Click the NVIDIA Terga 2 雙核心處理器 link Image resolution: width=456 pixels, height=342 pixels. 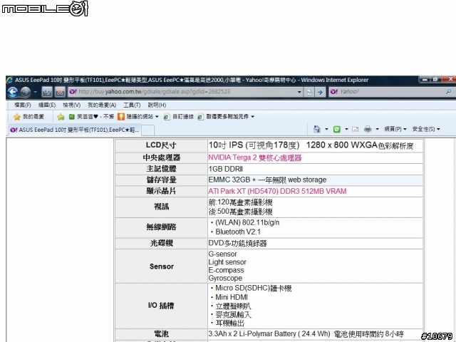tap(255, 157)
